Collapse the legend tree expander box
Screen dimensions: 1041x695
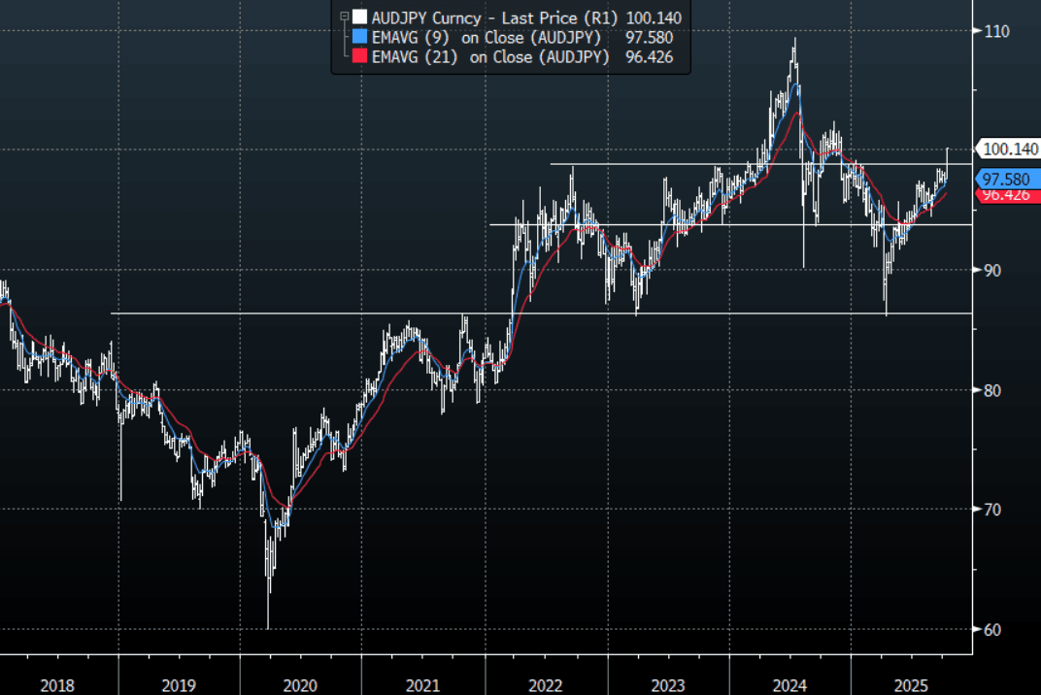point(343,16)
